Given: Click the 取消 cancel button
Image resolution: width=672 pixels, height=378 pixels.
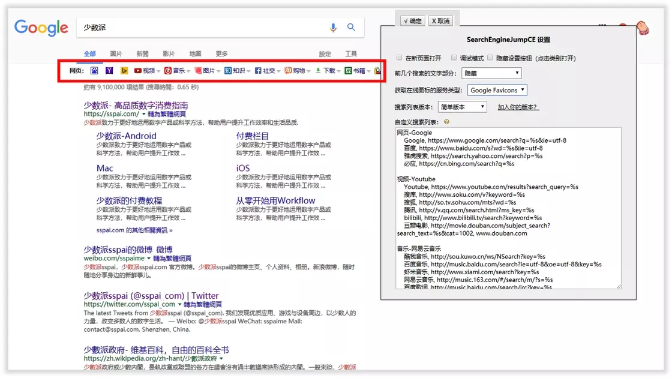Looking at the screenshot, I should pyautogui.click(x=440, y=21).
